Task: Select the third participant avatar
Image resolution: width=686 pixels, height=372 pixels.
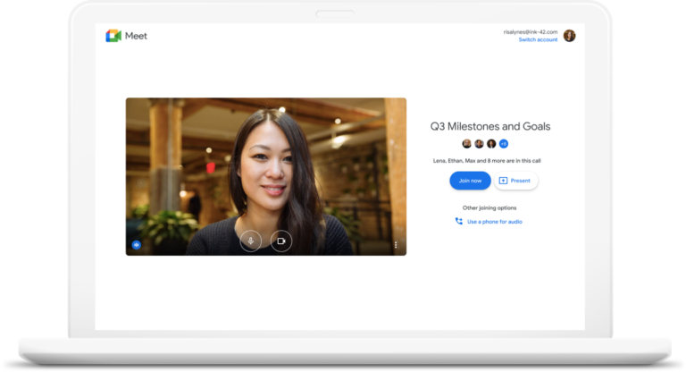Action: coord(491,144)
